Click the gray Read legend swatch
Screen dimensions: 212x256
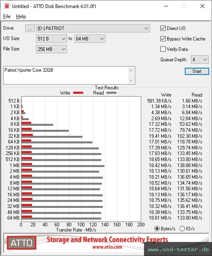[x=111, y=93]
